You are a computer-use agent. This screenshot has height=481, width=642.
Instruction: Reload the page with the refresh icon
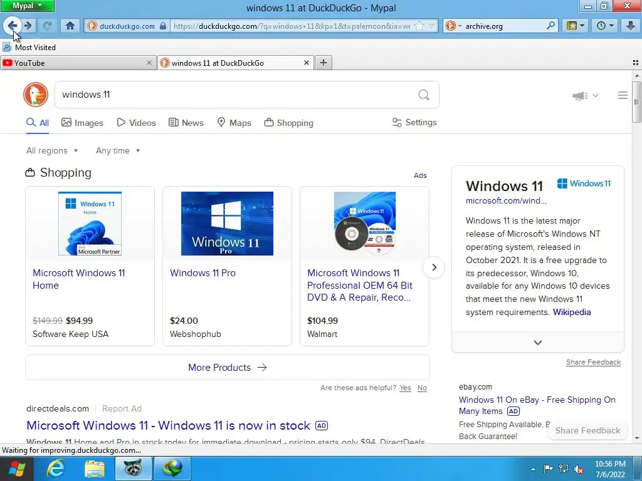click(x=48, y=26)
